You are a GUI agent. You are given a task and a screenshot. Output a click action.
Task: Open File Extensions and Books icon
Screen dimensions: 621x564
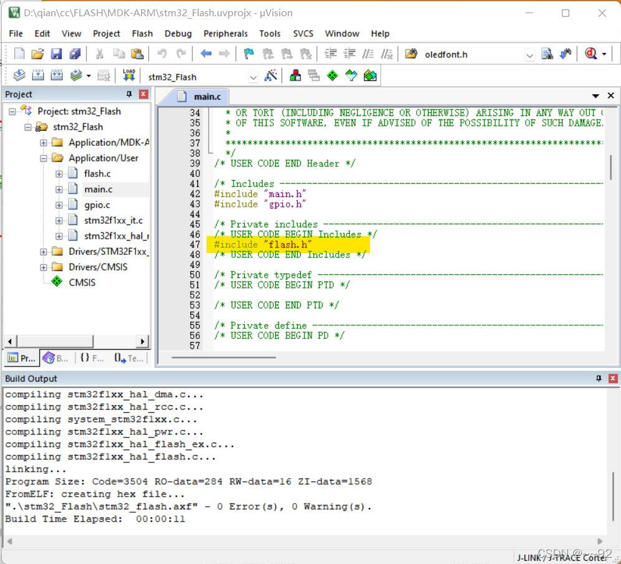point(295,75)
